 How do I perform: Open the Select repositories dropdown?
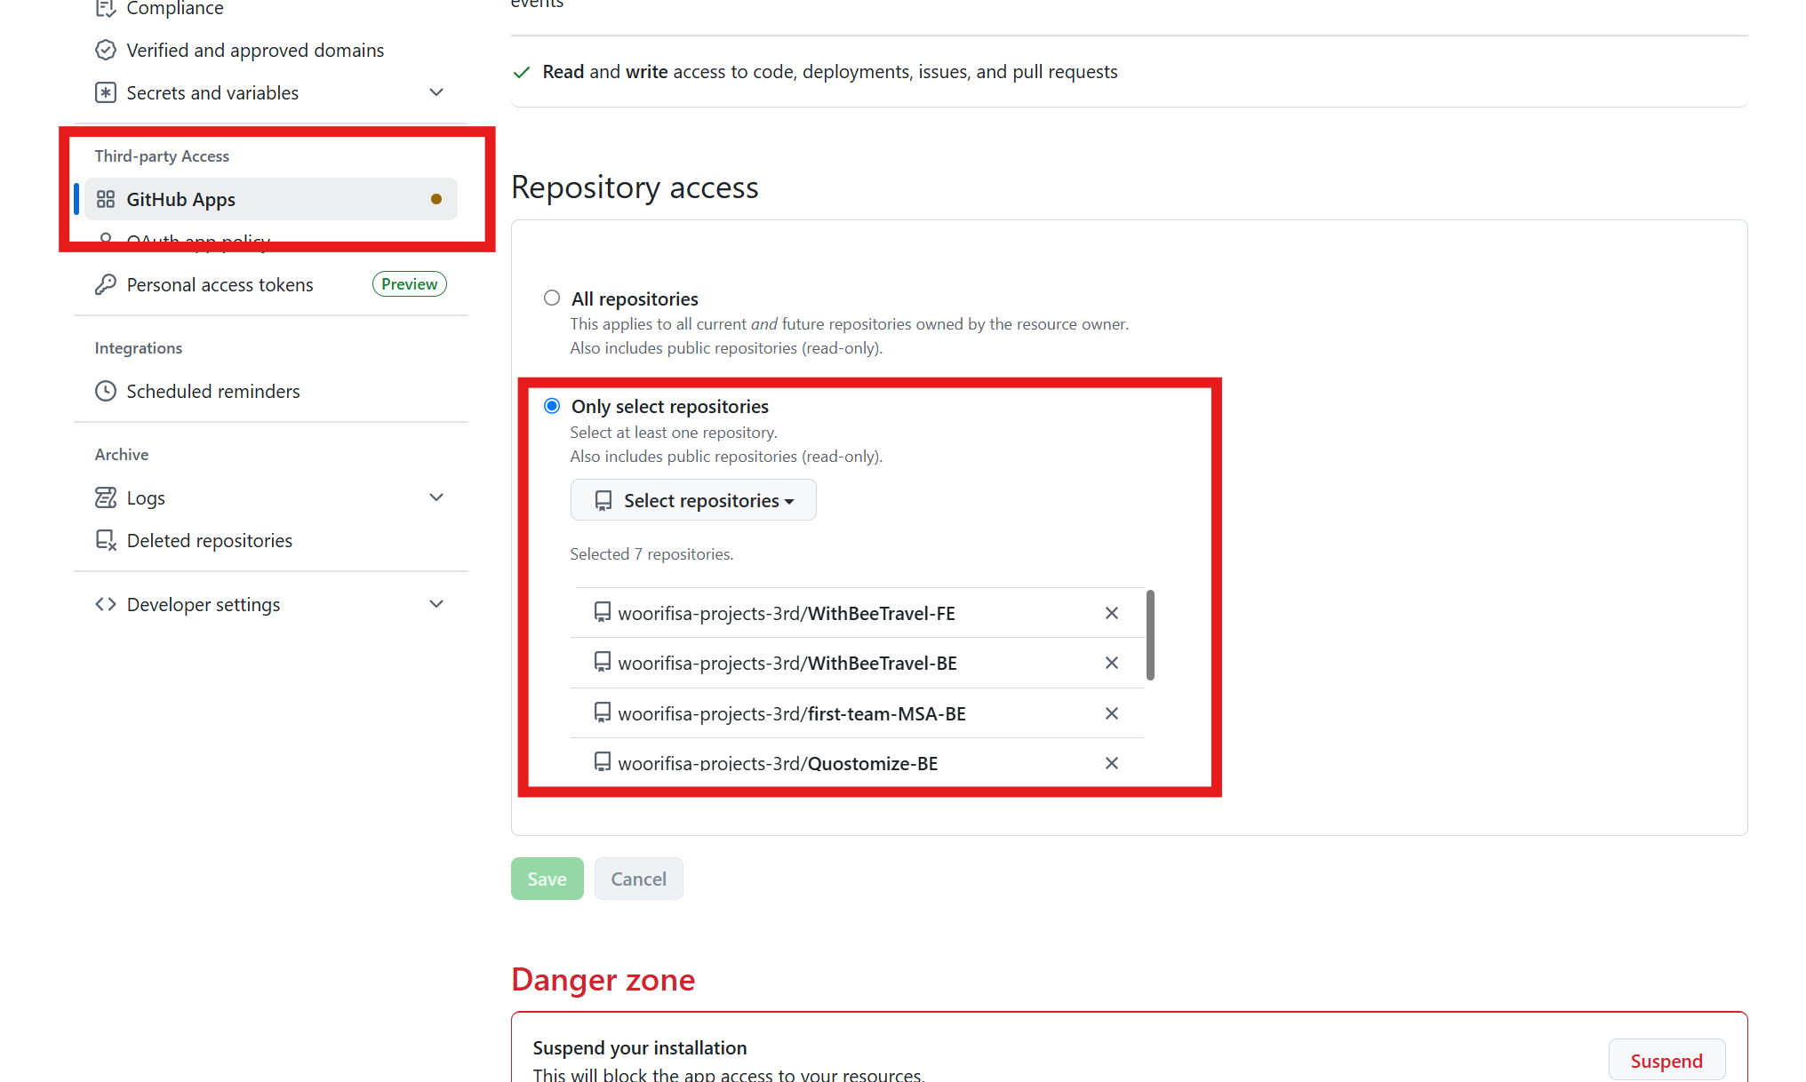(x=693, y=500)
